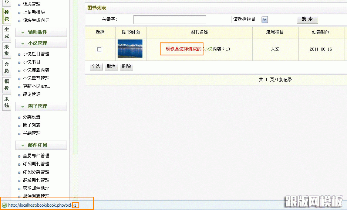Click the 隶属栏目 column header
This screenshot has width=347, height=210.
pyautogui.click(x=275, y=32)
